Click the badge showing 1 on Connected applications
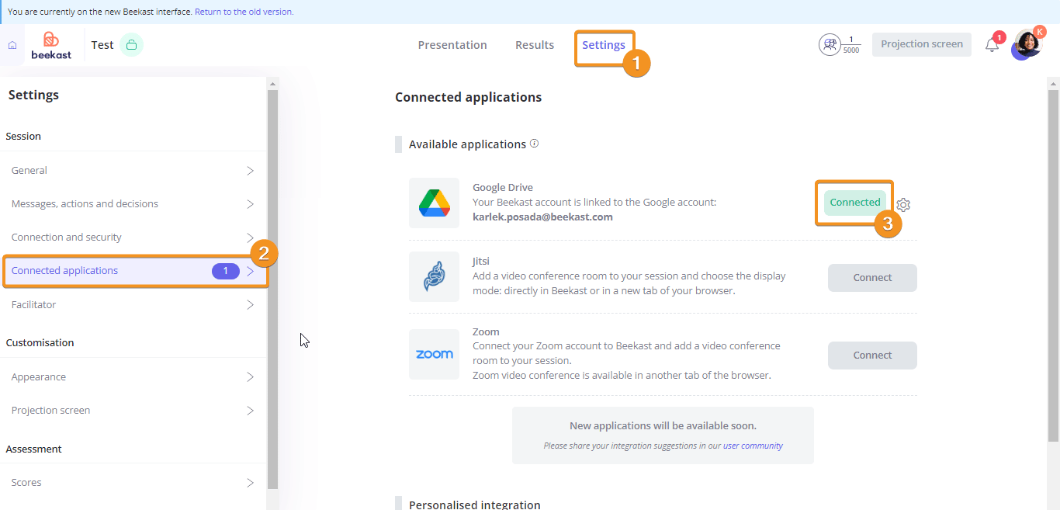This screenshot has width=1060, height=510. (x=226, y=271)
